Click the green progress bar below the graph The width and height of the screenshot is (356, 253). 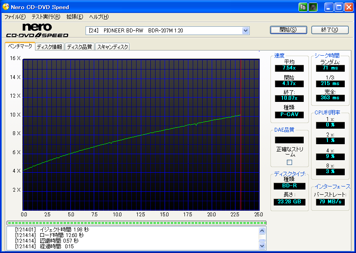[x=137, y=222]
